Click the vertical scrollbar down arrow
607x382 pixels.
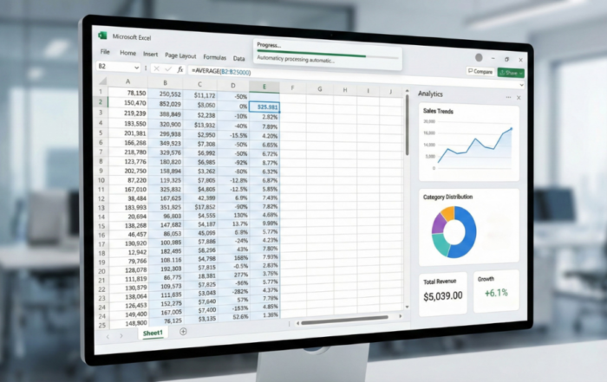click(407, 307)
